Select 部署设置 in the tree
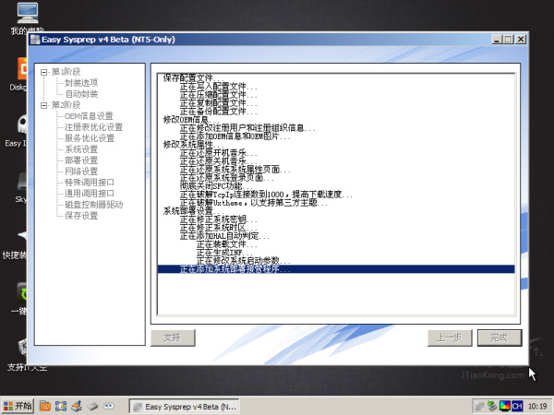 point(81,160)
